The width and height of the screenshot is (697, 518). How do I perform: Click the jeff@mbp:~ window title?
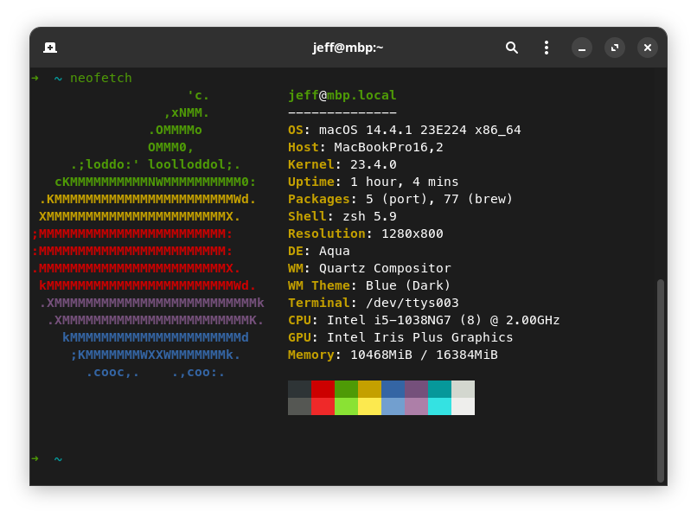[x=348, y=48]
